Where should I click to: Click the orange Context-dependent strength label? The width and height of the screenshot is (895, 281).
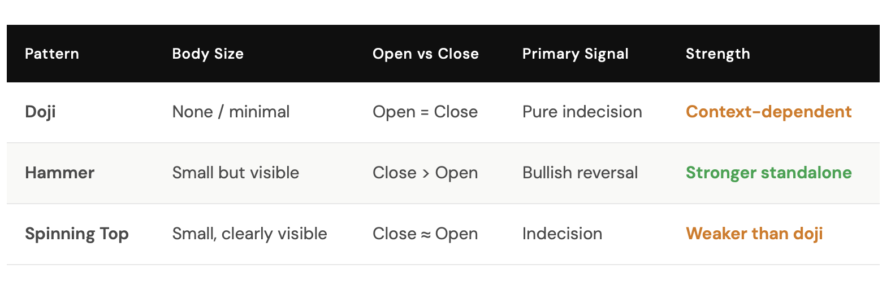768,112
